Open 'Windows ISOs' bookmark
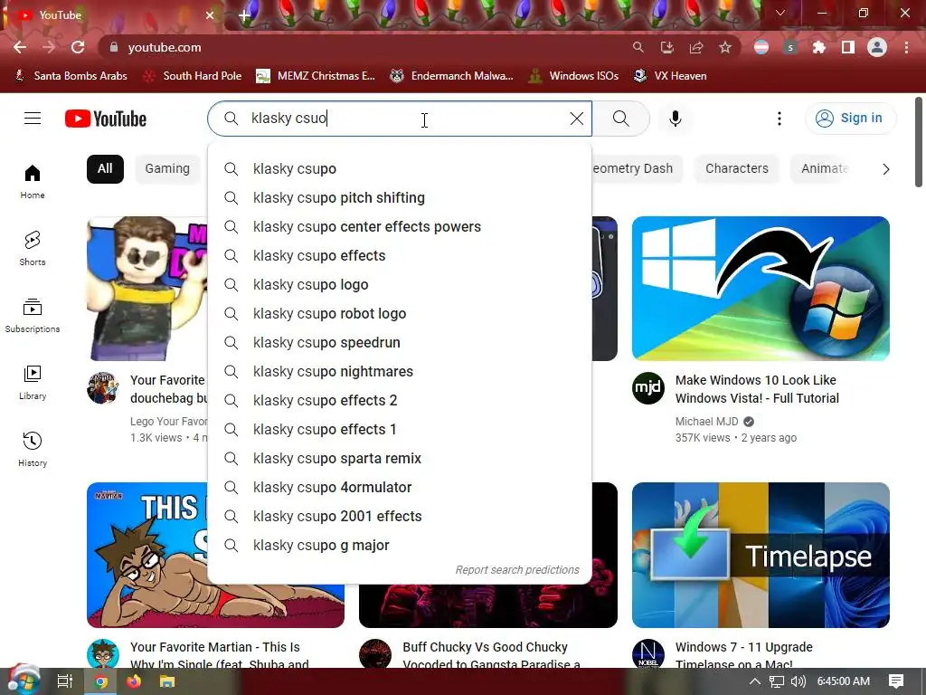Screen dimensions: 926x695 click(x=573, y=76)
